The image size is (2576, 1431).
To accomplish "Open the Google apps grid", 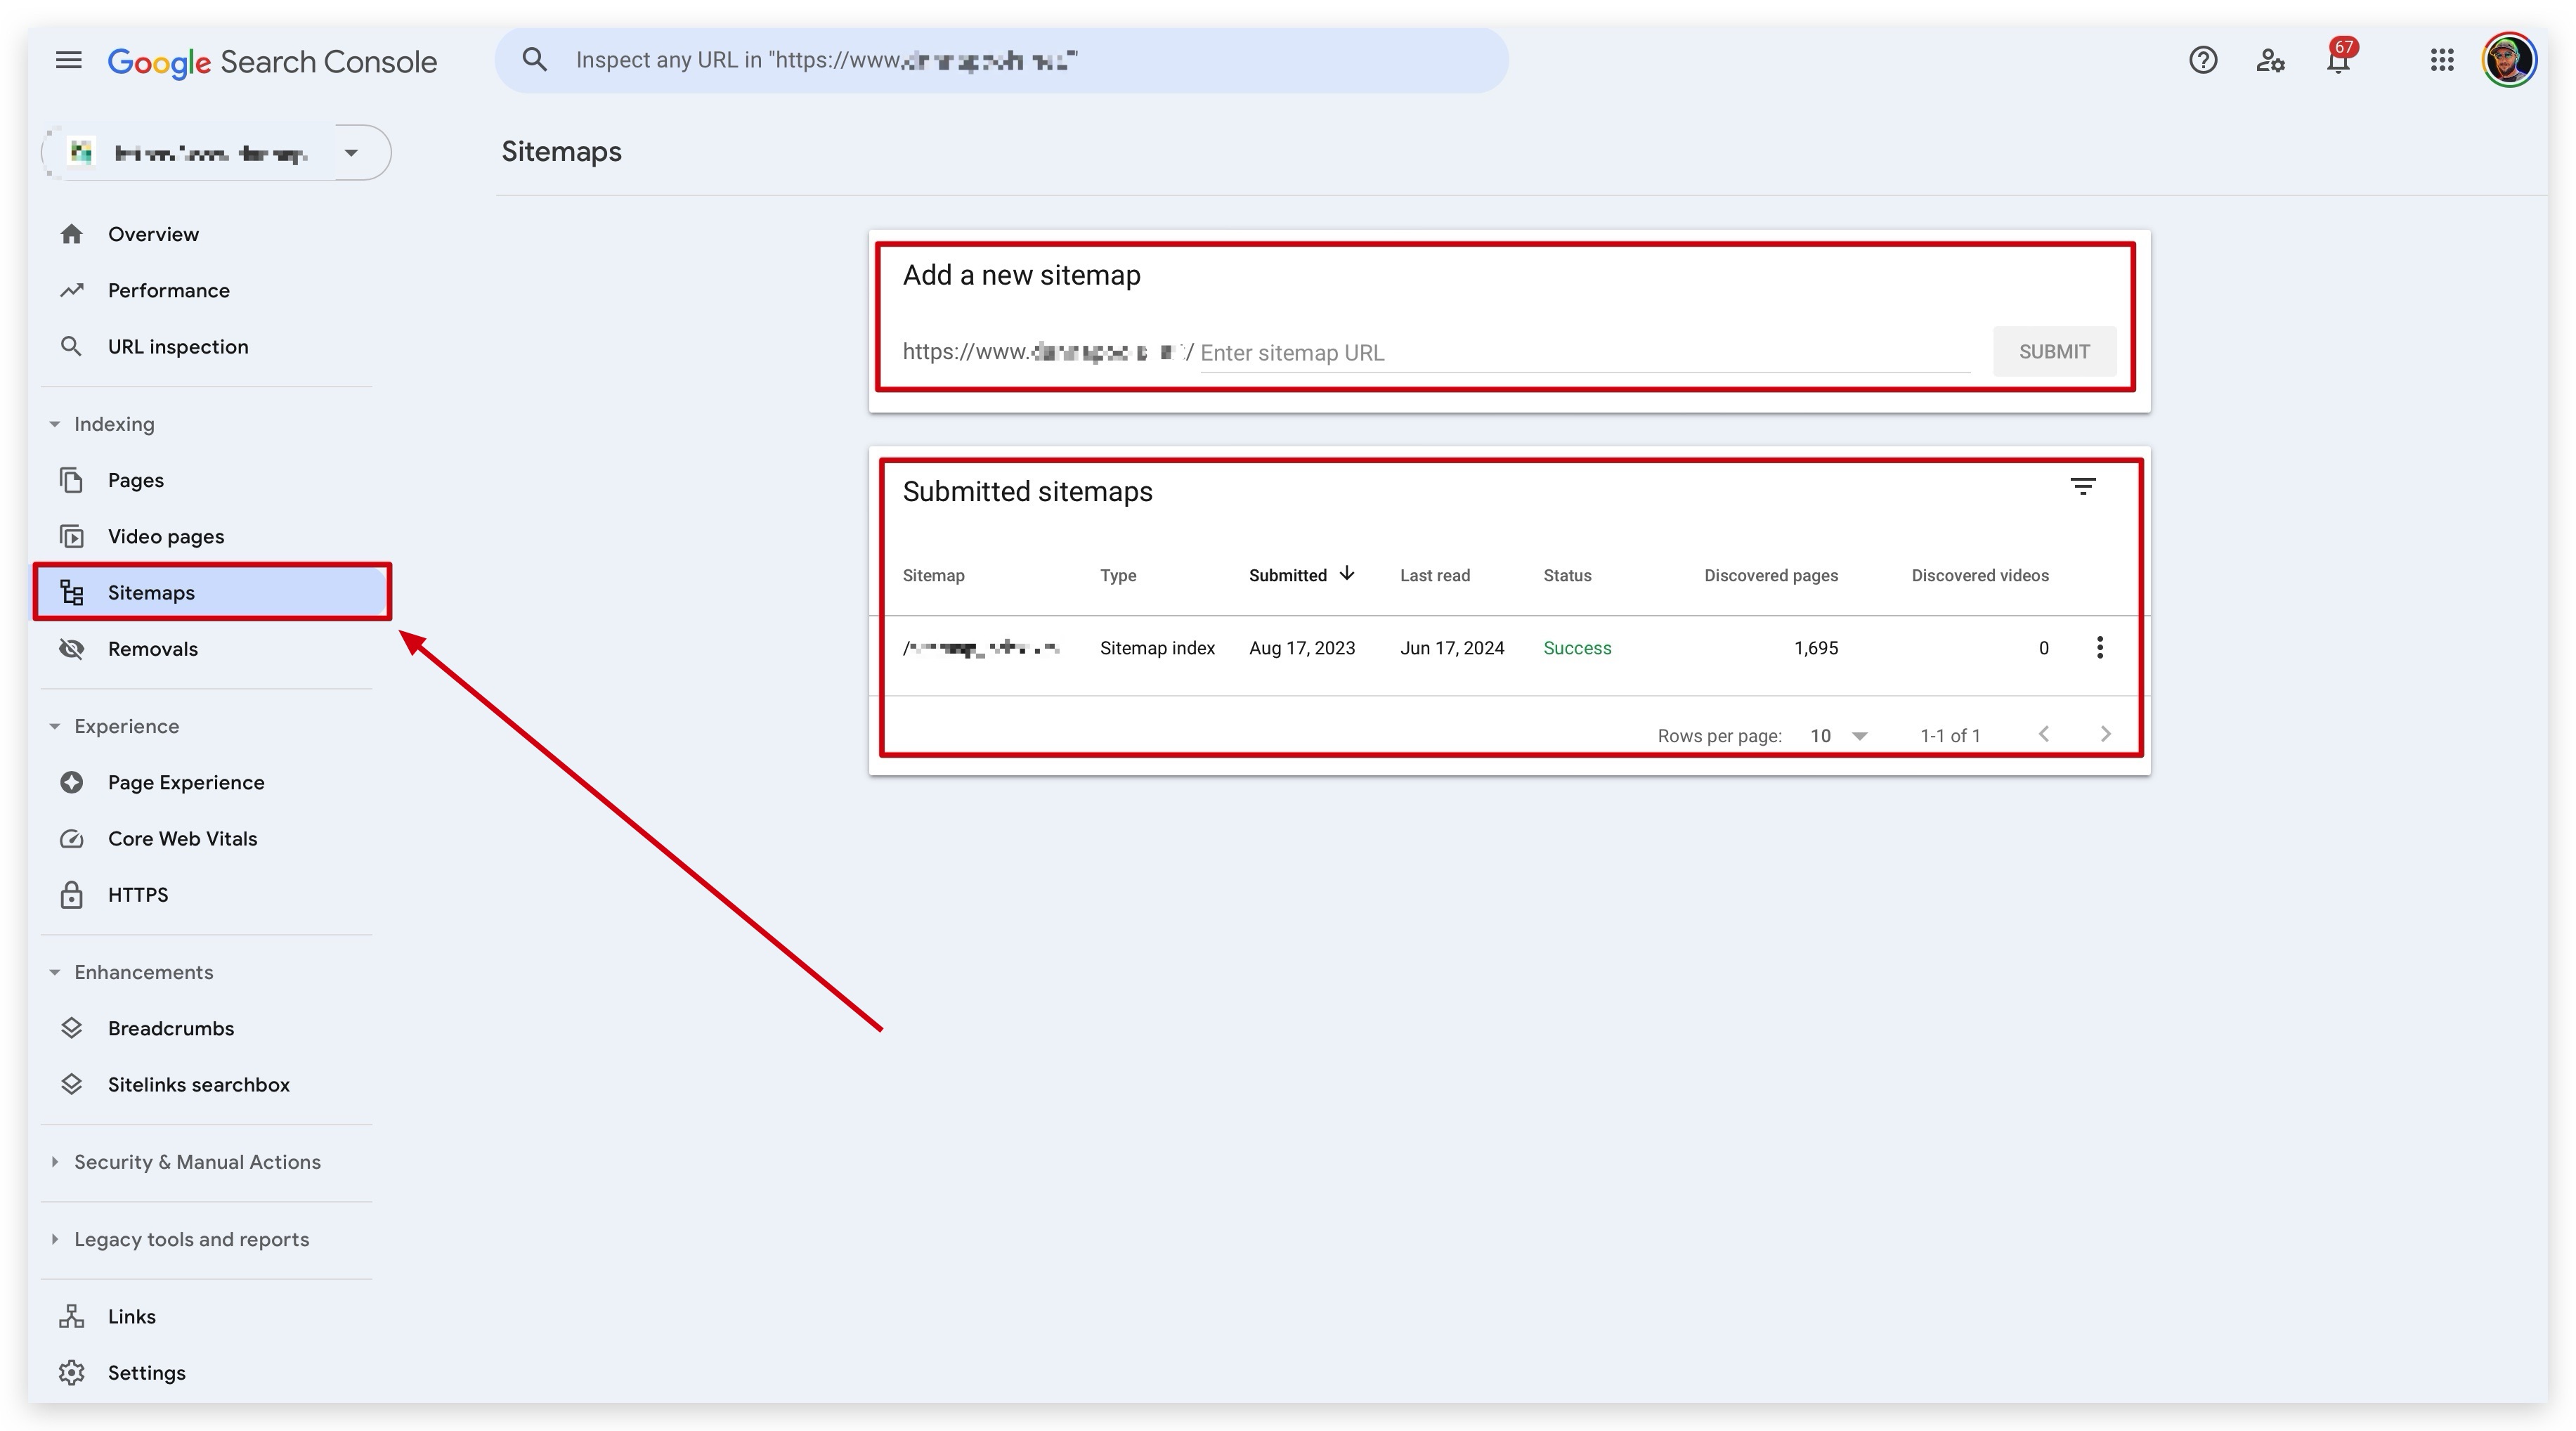I will tap(2441, 60).
